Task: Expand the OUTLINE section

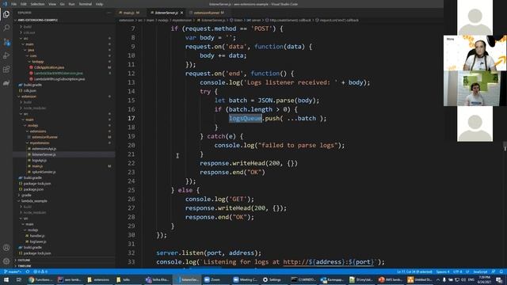Action: click(23, 260)
